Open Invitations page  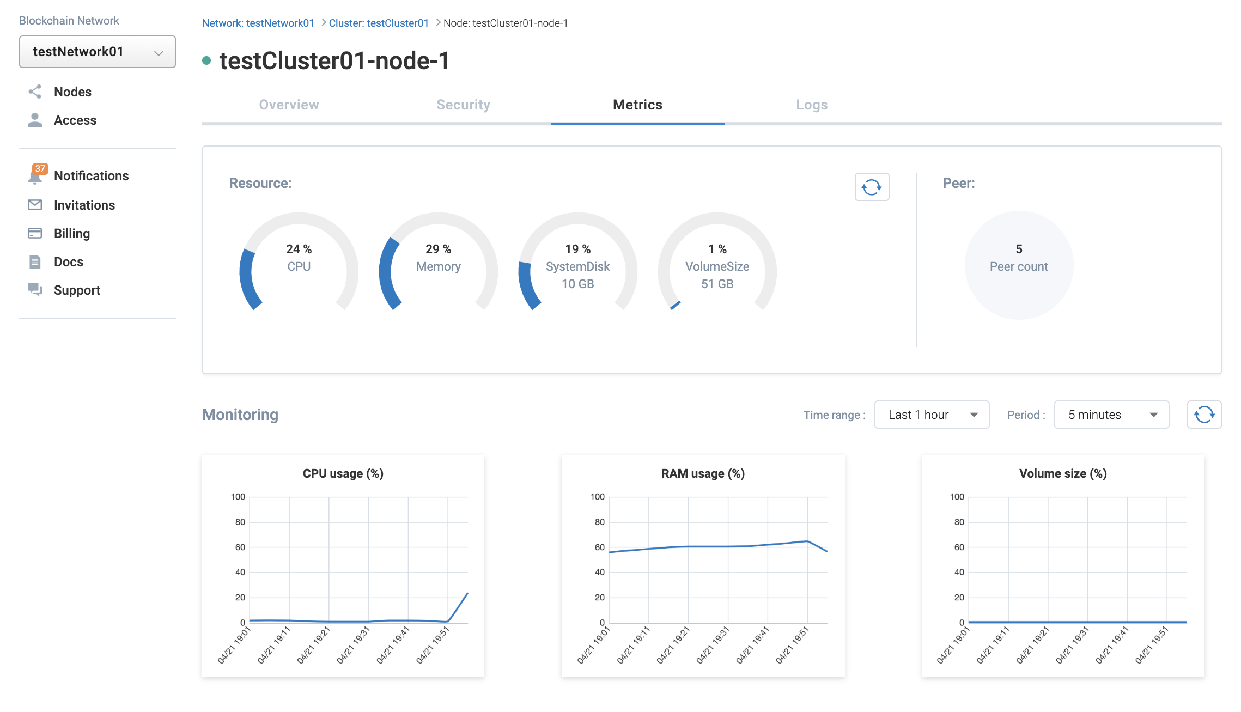(84, 205)
